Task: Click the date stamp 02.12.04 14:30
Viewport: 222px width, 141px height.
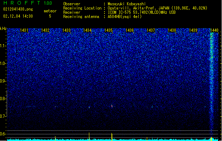Action: click(18, 16)
